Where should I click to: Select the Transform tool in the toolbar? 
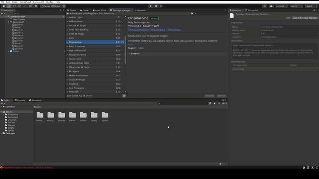click(x=31, y=6)
